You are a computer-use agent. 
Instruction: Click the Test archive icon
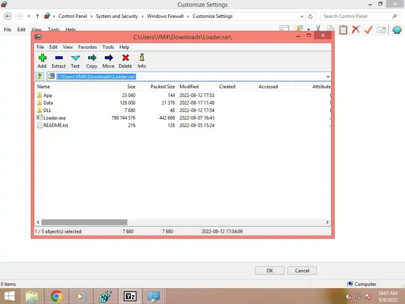(75, 58)
